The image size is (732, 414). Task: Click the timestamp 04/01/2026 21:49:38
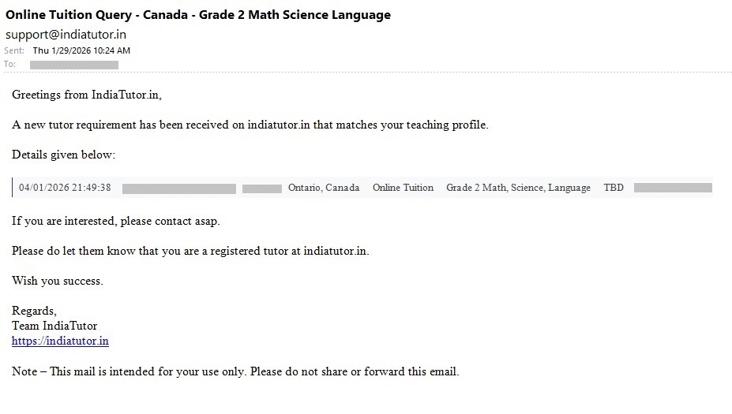click(x=65, y=188)
